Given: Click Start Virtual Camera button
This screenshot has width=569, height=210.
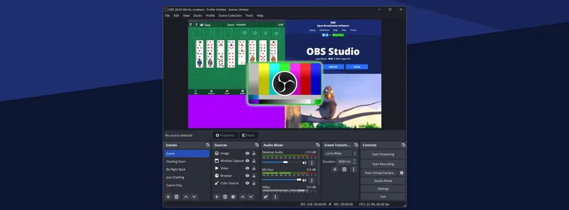Looking at the screenshot, I should pyautogui.click(x=379, y=173).
